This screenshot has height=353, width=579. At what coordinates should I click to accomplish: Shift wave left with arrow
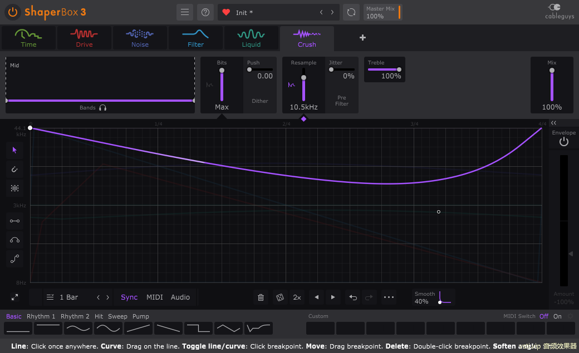click(316, 297)
